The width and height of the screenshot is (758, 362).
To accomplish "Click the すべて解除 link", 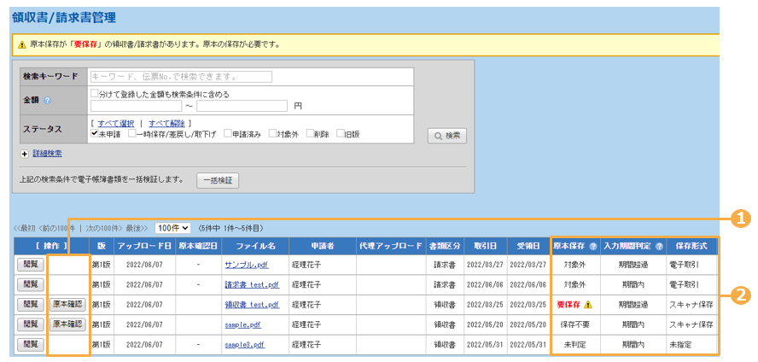I will pyautogui.click(x=166, y=124).
